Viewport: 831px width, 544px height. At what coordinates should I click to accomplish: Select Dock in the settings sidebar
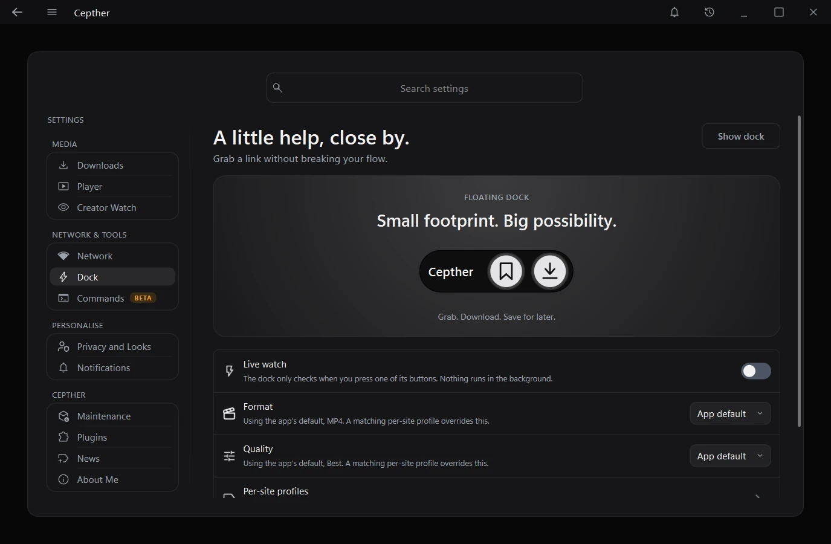[x=112, y=277]
